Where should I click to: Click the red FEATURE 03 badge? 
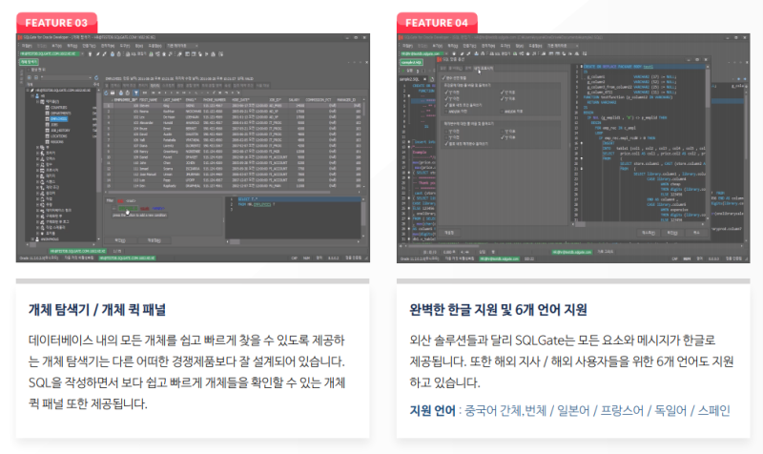[x=56, y=23]
